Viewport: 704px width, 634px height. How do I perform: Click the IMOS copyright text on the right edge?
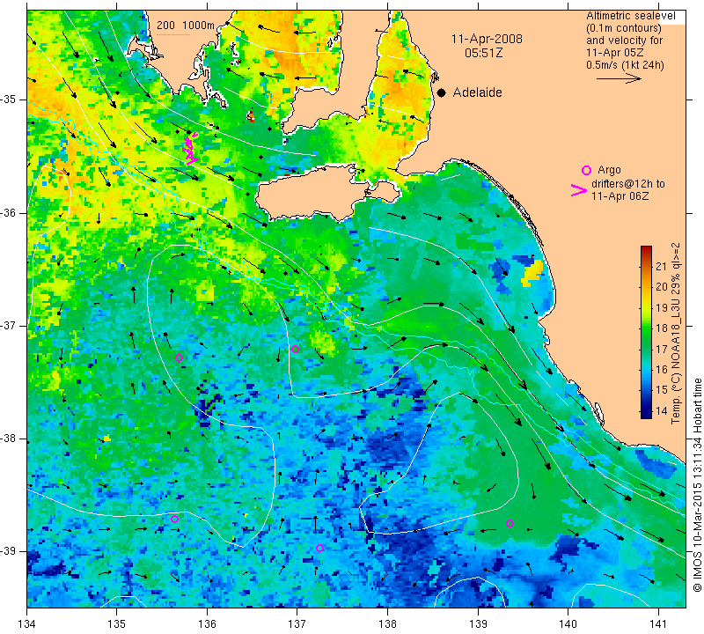(697, 484)
